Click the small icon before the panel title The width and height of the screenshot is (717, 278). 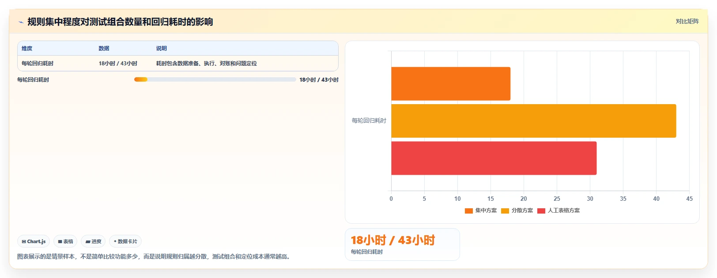point(21,22)
